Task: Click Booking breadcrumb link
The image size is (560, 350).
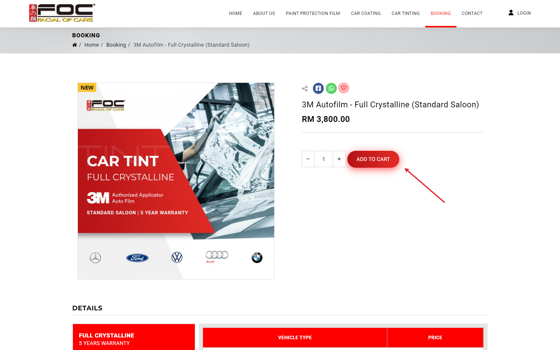Action: point(116,45)
